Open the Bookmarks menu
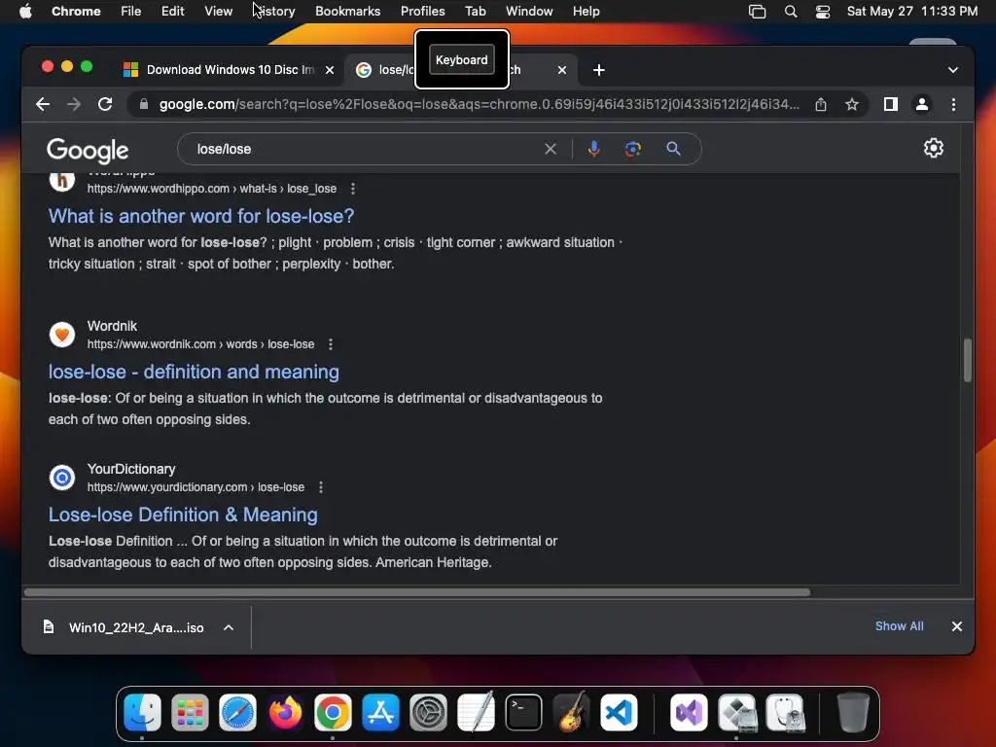Image resolution: width=996 pixels, height=747 pixels. [347, 11]
